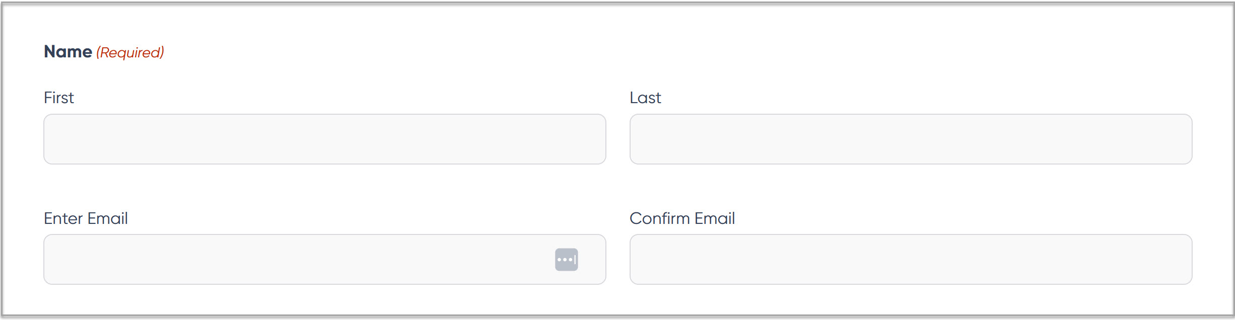Place cursor in the box under "Confirm Email"
The height and width of the screenshot is (320, 1235).
910,260
